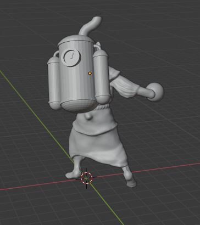
Task: Select the orange object origin dot
Action: coord(90,74)
